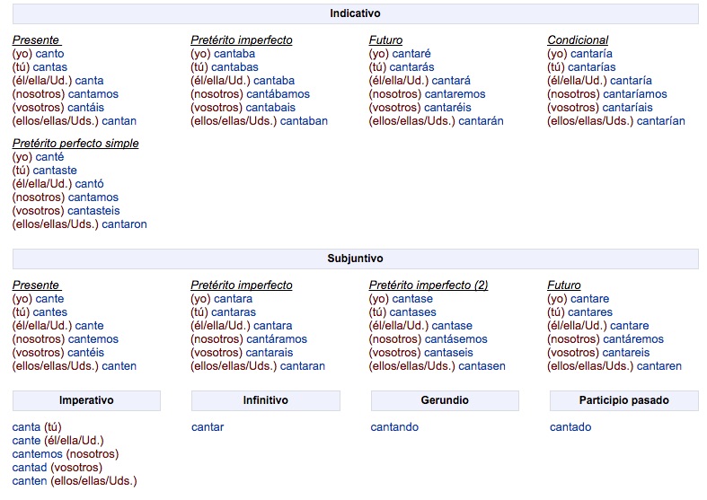Viewport: 707px width, 500px height.
Task: Click the 'cantasteis' preterite link
Action: (x=93, y=211)
